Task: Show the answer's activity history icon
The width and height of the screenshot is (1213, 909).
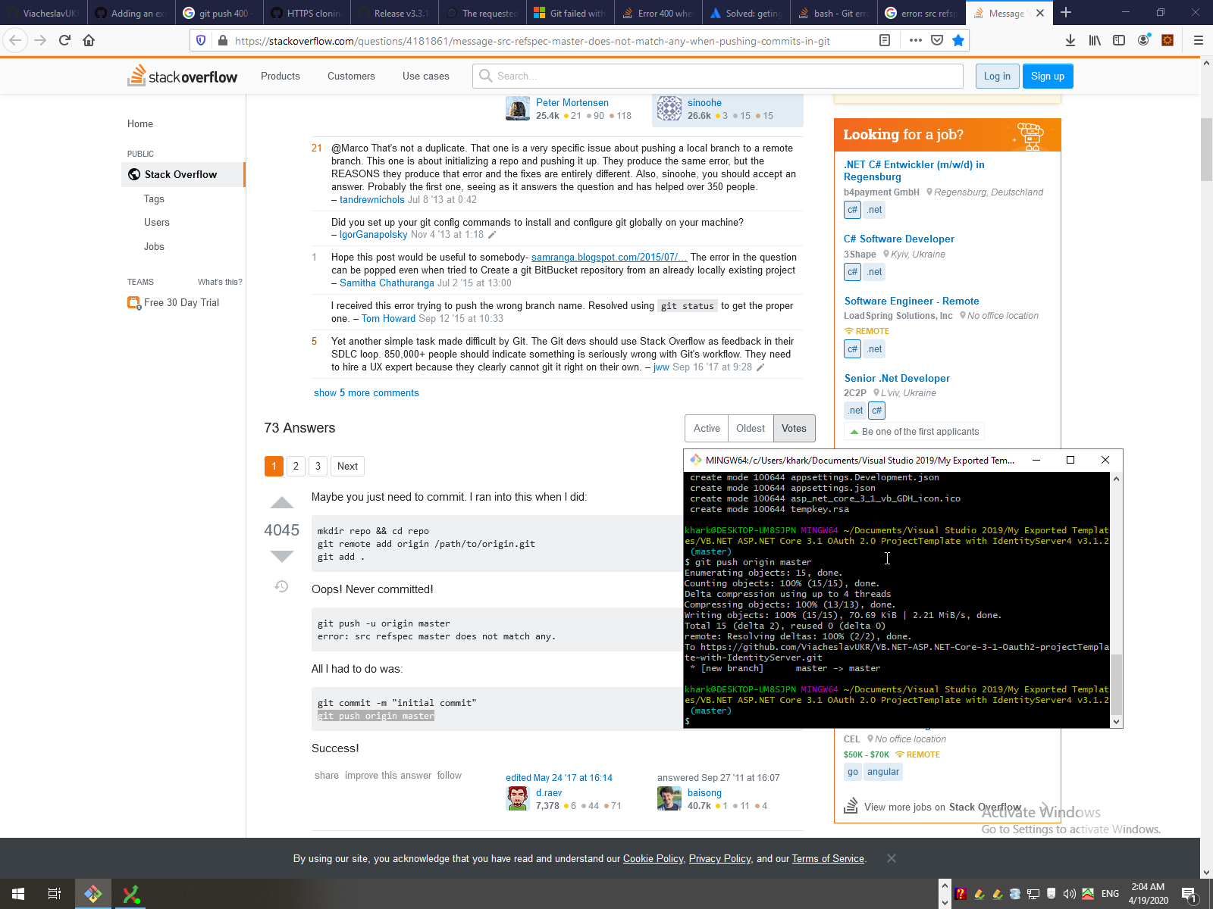Action: pyautogui.click(x=281, y=586)
